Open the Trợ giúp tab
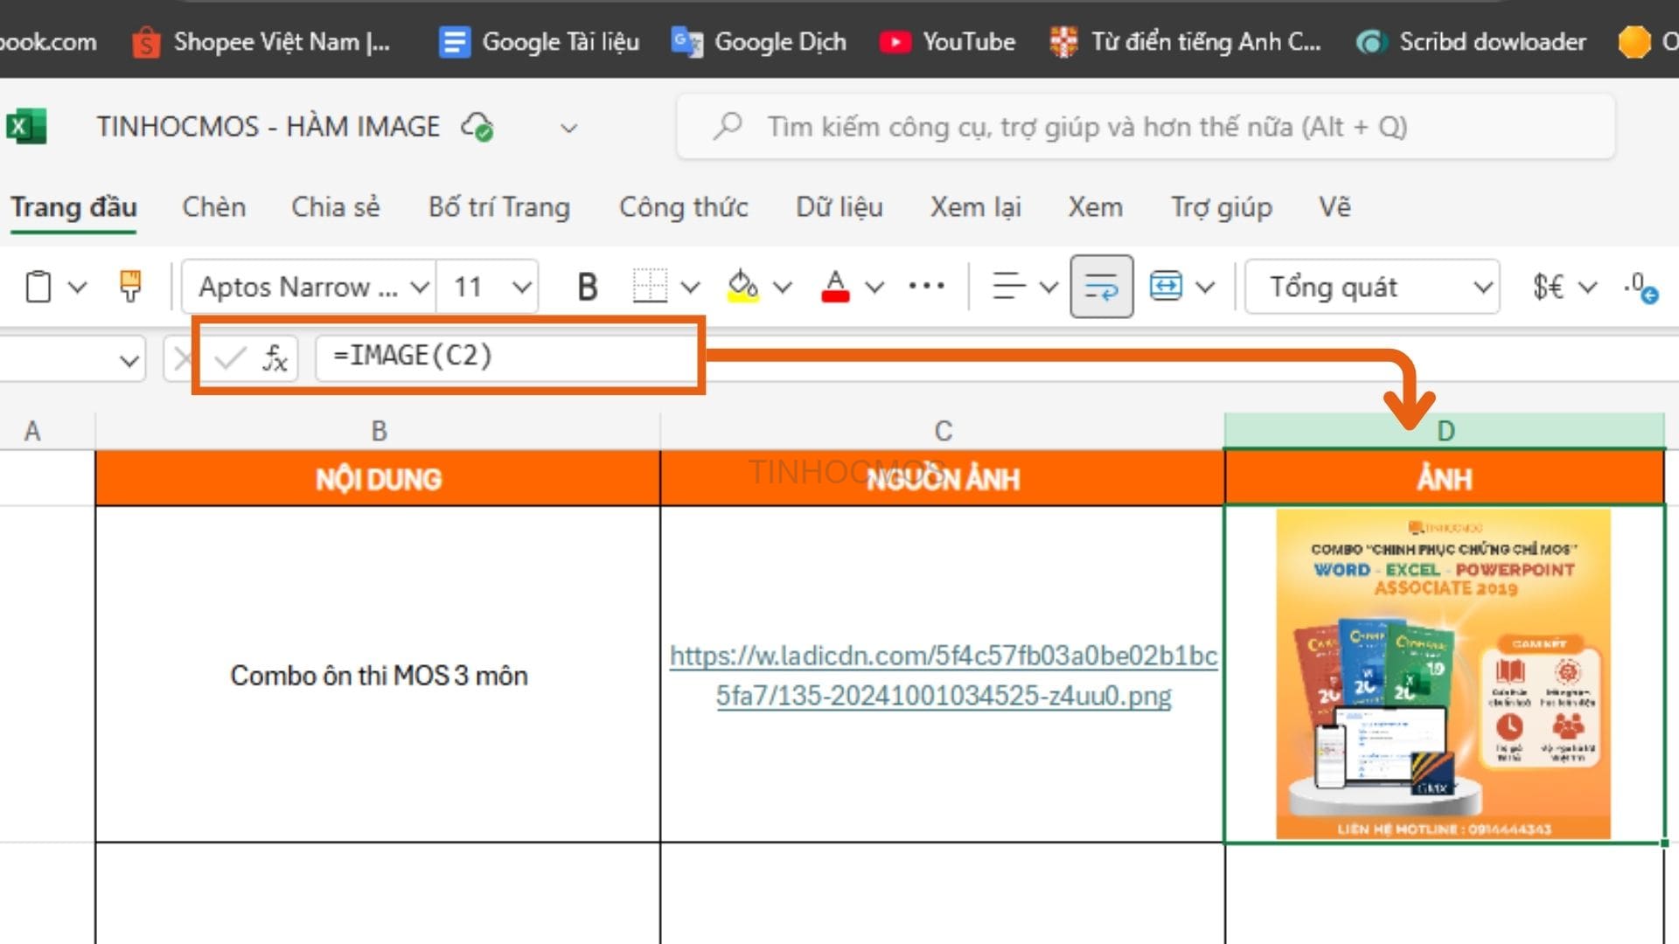Screen dimensions: 1679x944 pos(1221,207)
